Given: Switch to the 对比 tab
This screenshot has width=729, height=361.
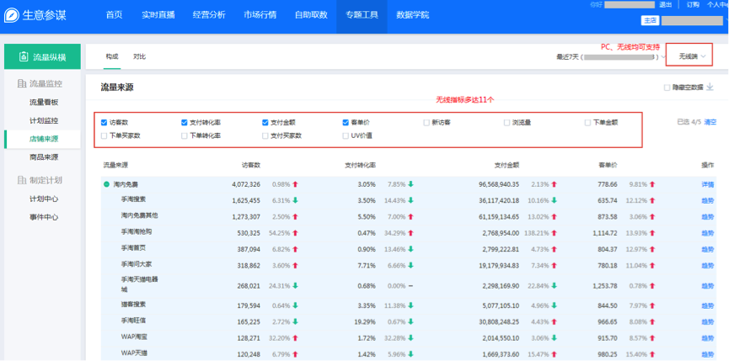Looking at the screenshot, I should [x=139, y=56].
